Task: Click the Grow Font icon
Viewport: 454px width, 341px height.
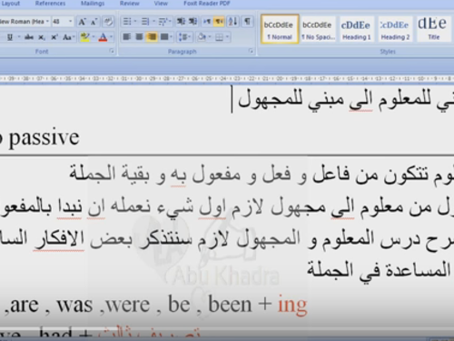Action: (x=82, y=22)
